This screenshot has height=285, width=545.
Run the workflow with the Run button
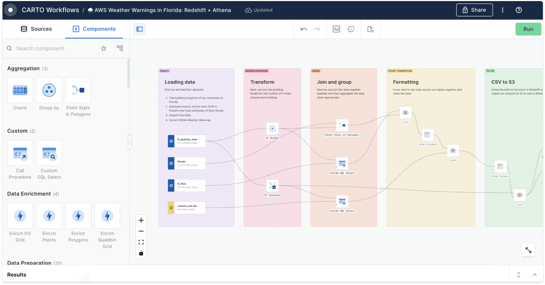pyautogui.click(x=528, y=29)
